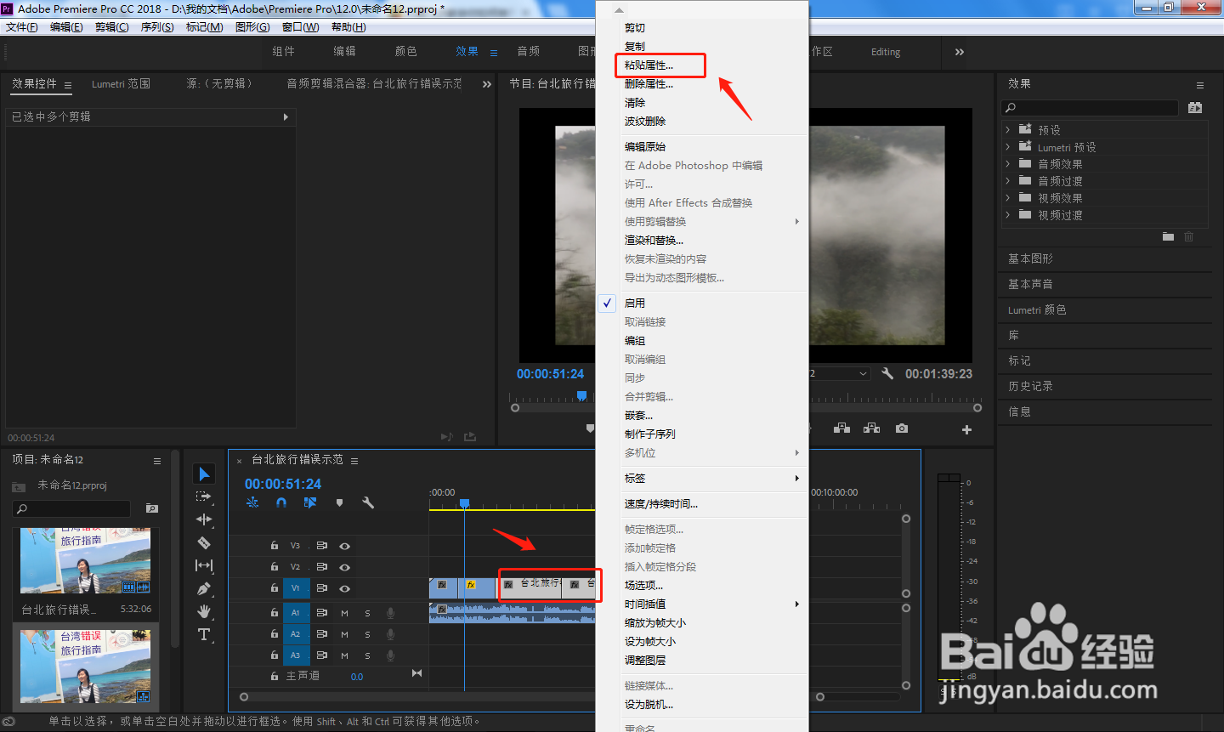Expand the Lumetri 预设 folder
The width and height of the screenshot is (1224, 732).
tap(1008, 147)
